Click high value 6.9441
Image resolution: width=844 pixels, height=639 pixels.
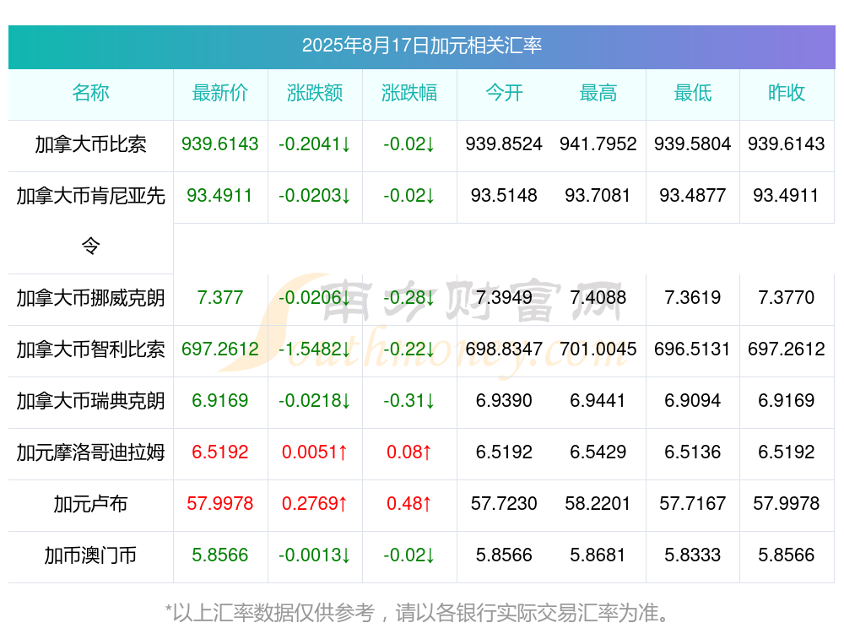click(x=598, y=401)
